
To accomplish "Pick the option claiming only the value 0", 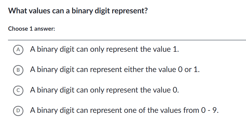I will [104, 90].
